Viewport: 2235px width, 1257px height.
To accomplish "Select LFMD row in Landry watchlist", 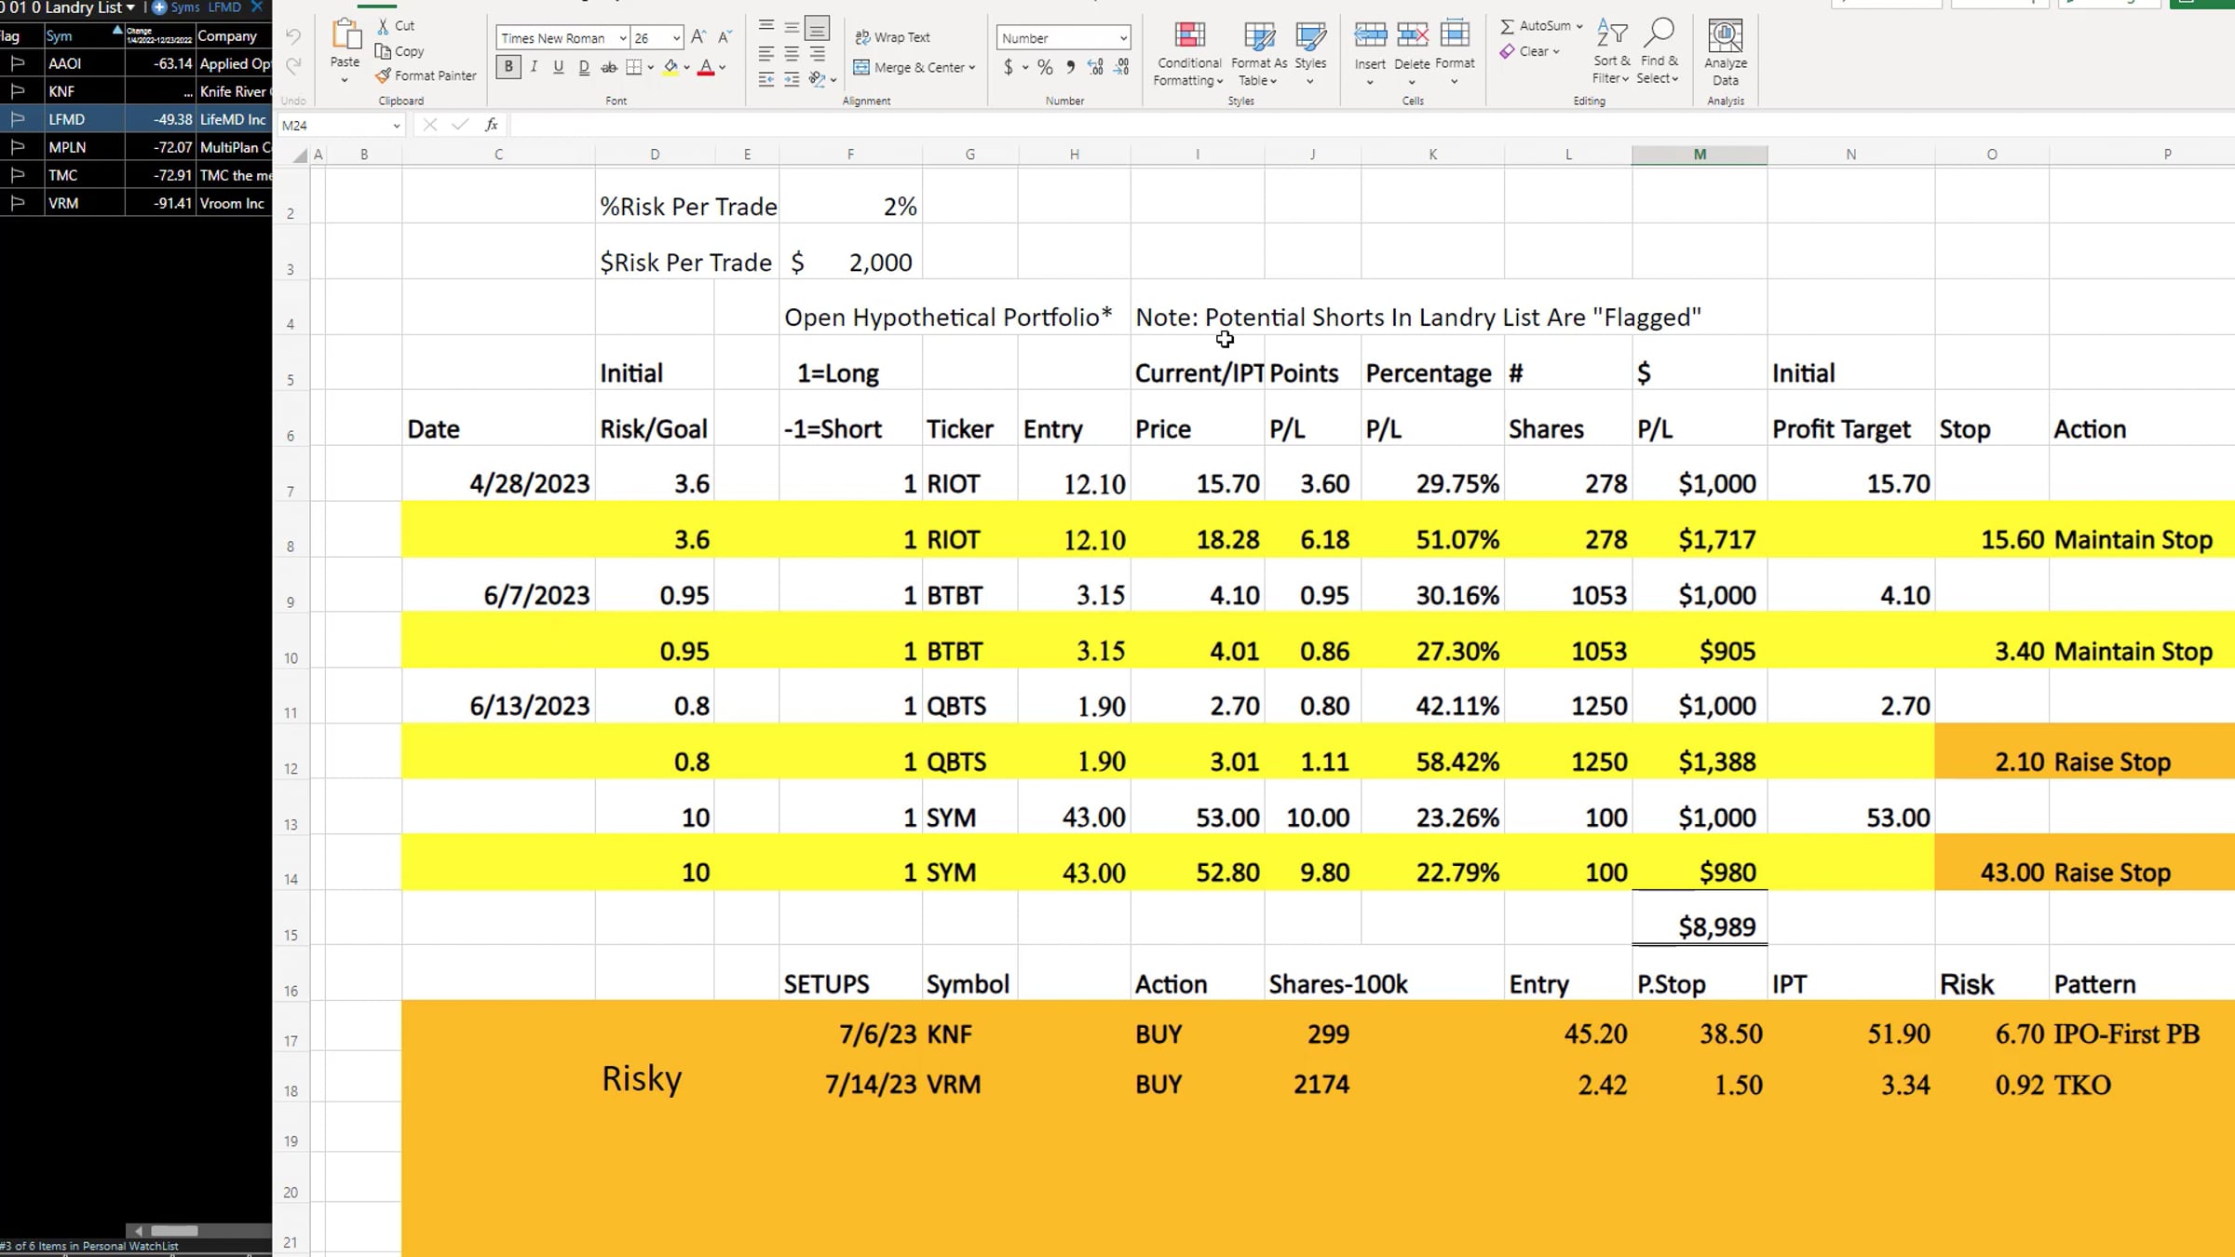I will coord(136,119).
